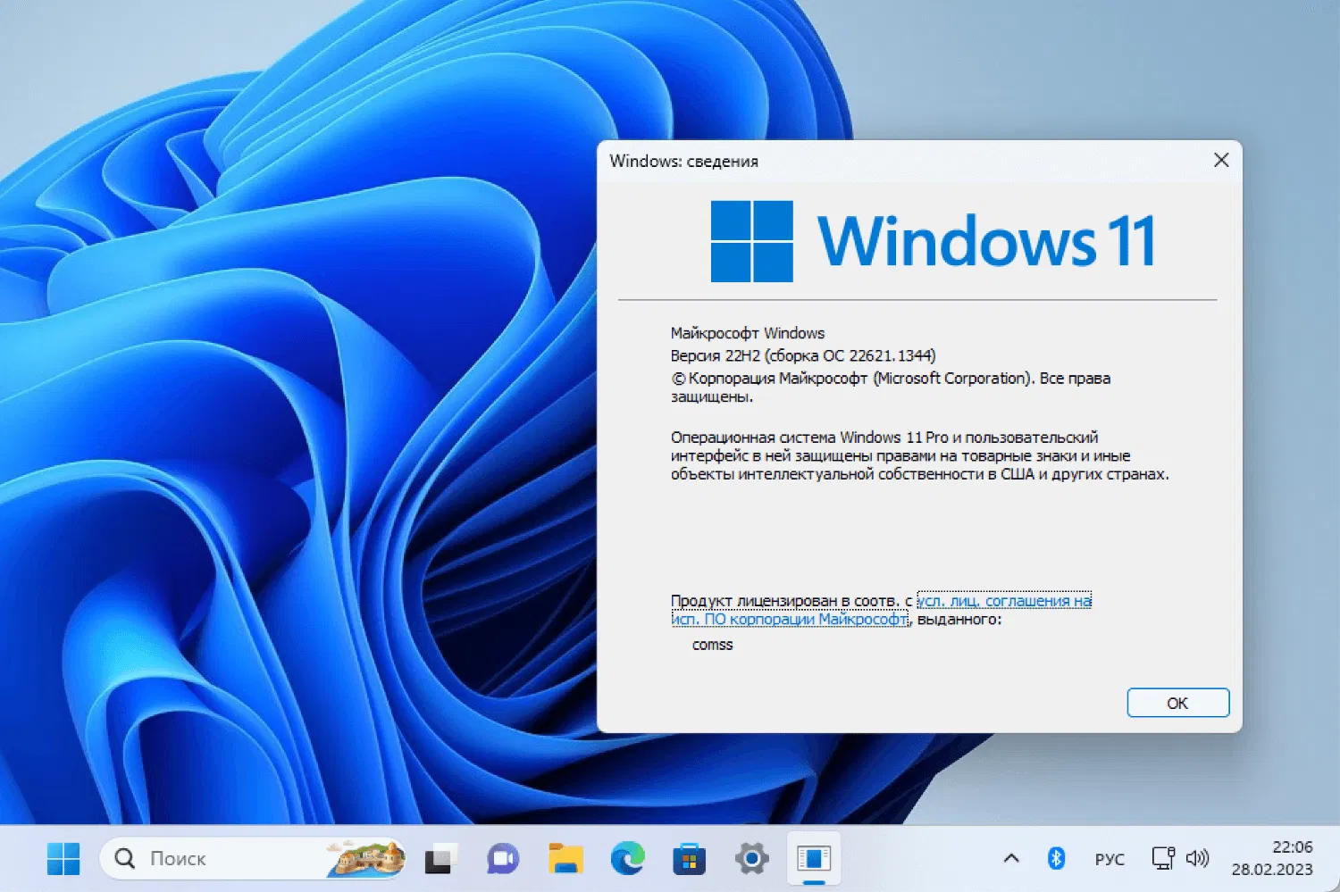Expand the hidden tray icons chevron
The image size is (1340, 892).
click(1010, 858)
